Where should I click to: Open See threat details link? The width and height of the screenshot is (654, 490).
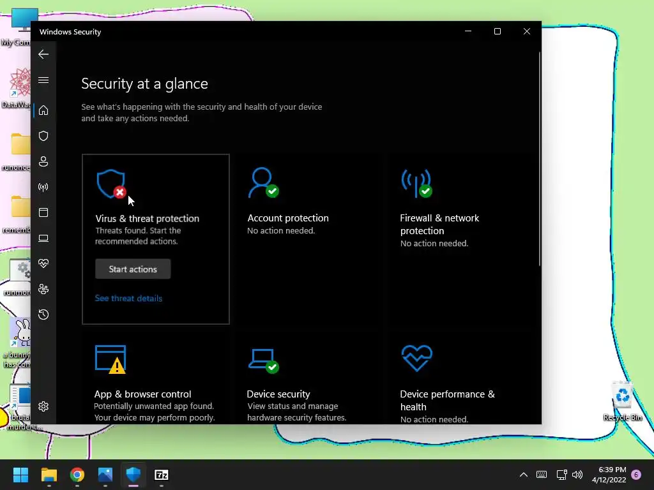coord(128,299)
